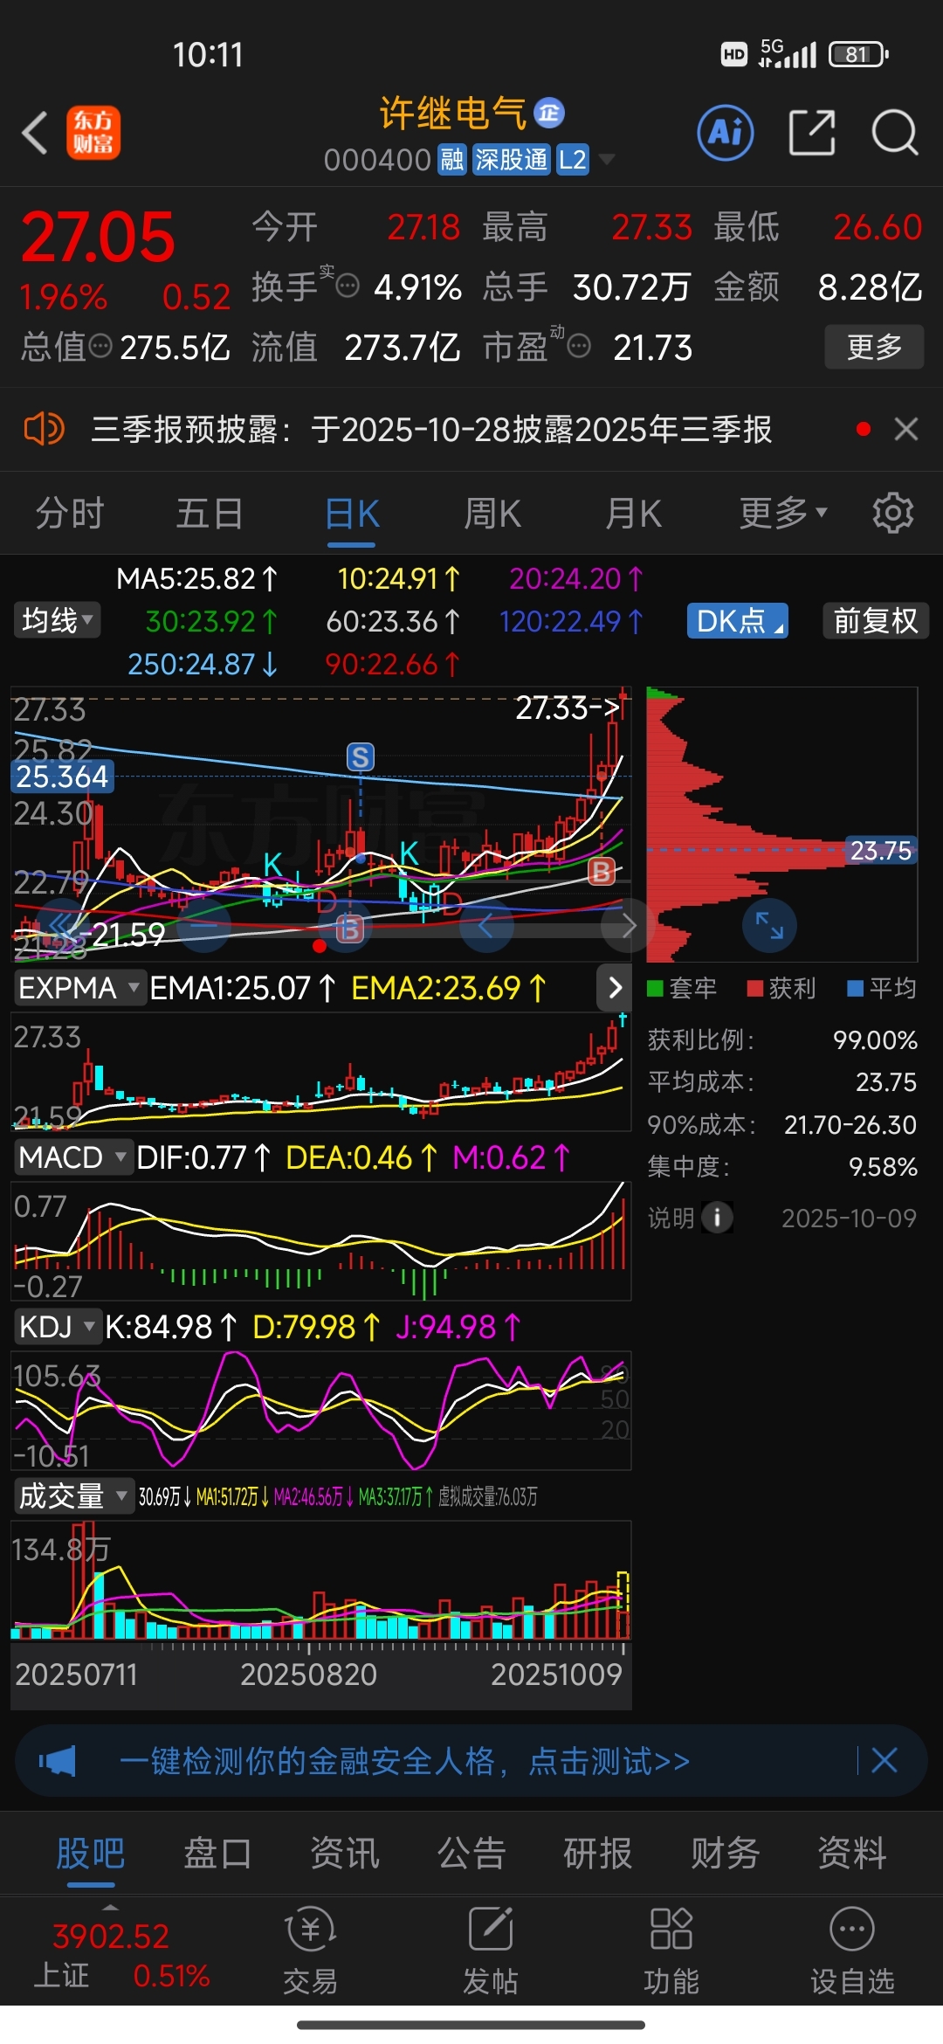
Task: Tap the chart scroll-left double arrow
Action: tap(60, 925)
